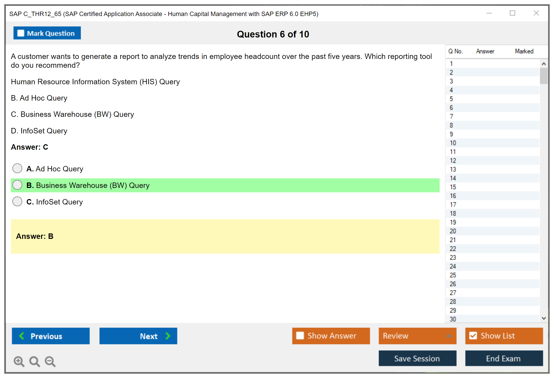
Task: Select question 25 in the list
Action: [453, 275]
